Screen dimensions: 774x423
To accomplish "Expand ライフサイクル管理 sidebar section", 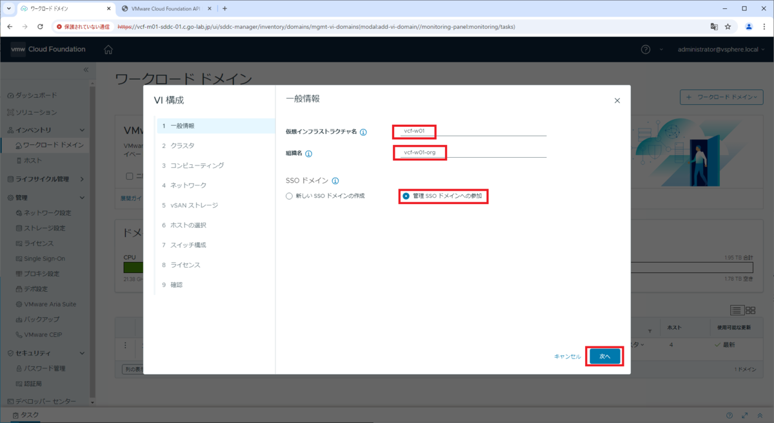I will 81,179.
